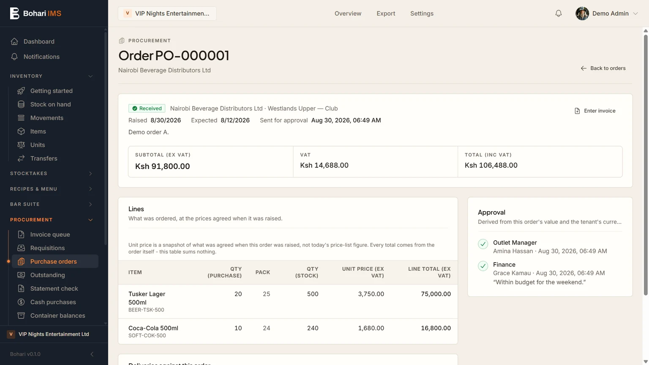Image resolution: width=649 pixels, height=365 pixels.
Task: Click the Procurement breadcrumb clipboard icon
Action: pyautogui.click(x=122, y=41)
